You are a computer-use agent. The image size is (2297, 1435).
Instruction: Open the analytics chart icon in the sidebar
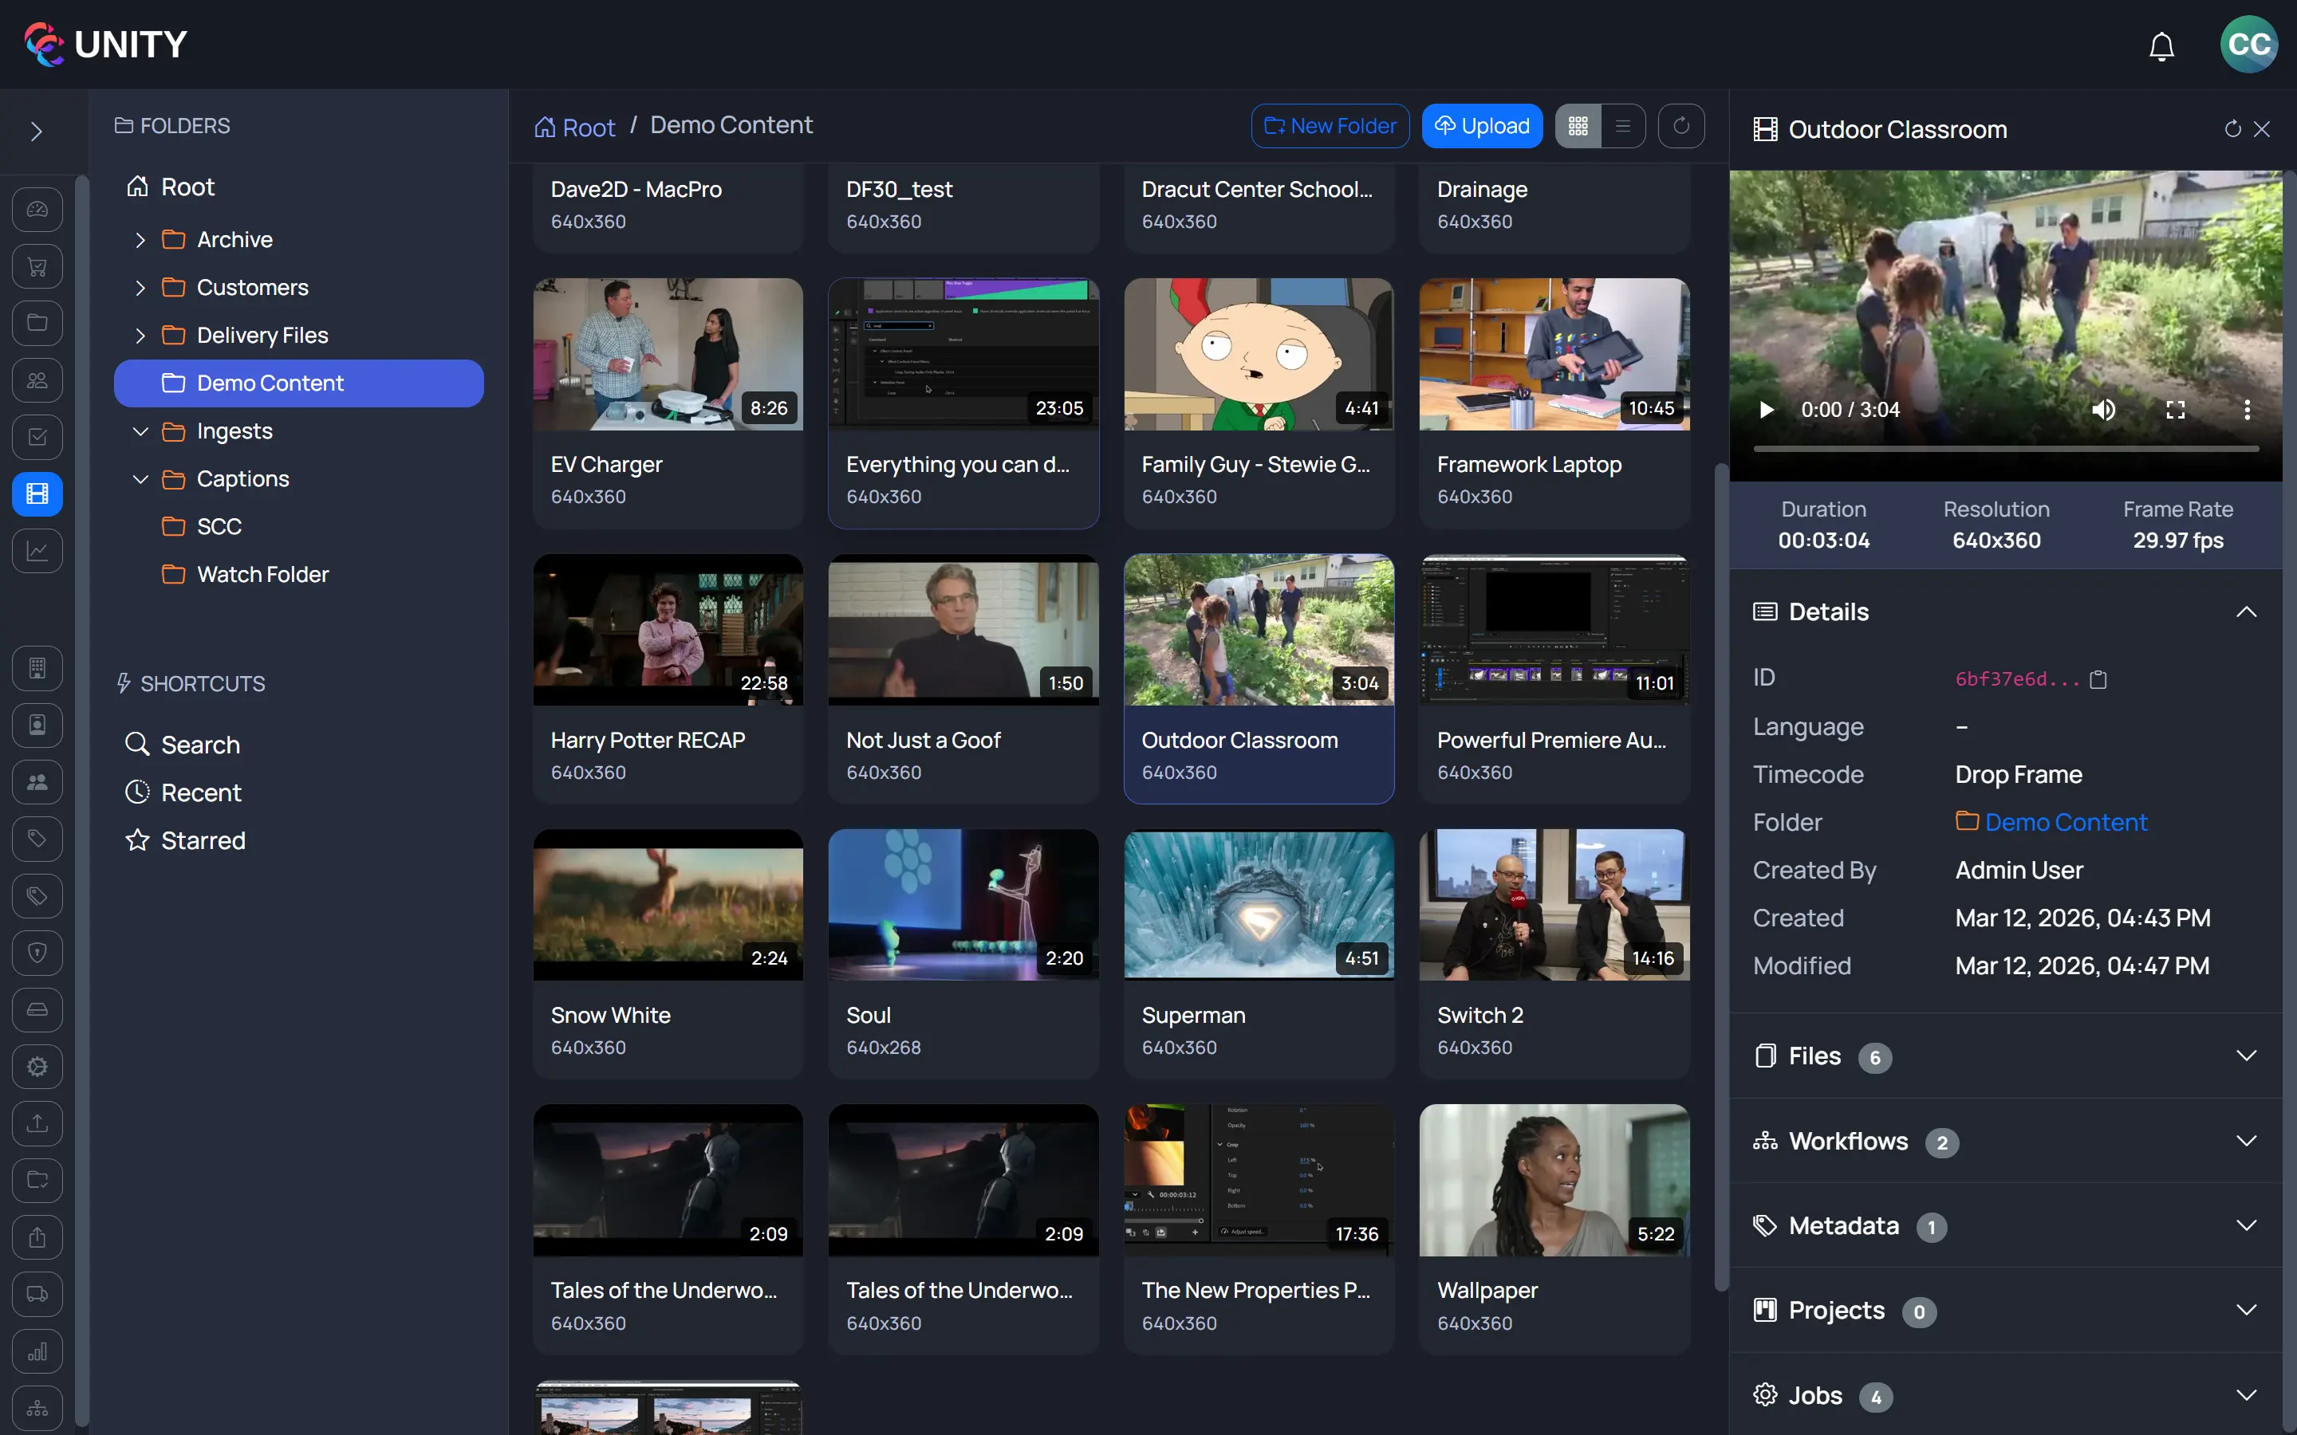tap(36, 550)
